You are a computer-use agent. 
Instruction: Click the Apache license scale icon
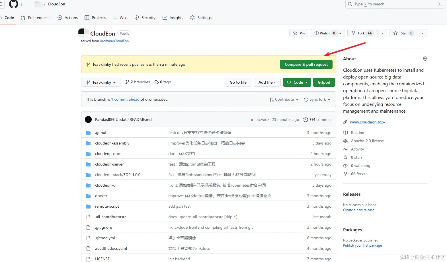pos(345,141)
